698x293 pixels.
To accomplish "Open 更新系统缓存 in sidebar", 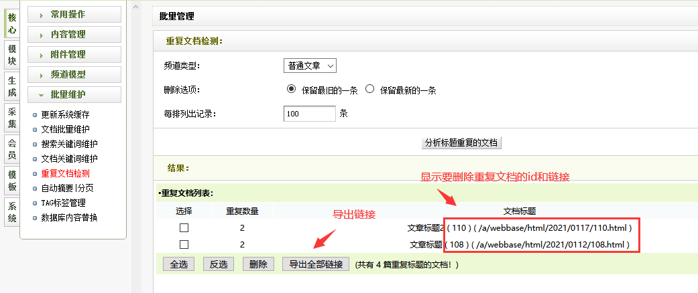I will click(66, 114).
